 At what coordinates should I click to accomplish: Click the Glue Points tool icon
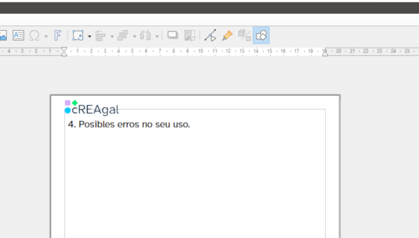(x=227, y=36)
